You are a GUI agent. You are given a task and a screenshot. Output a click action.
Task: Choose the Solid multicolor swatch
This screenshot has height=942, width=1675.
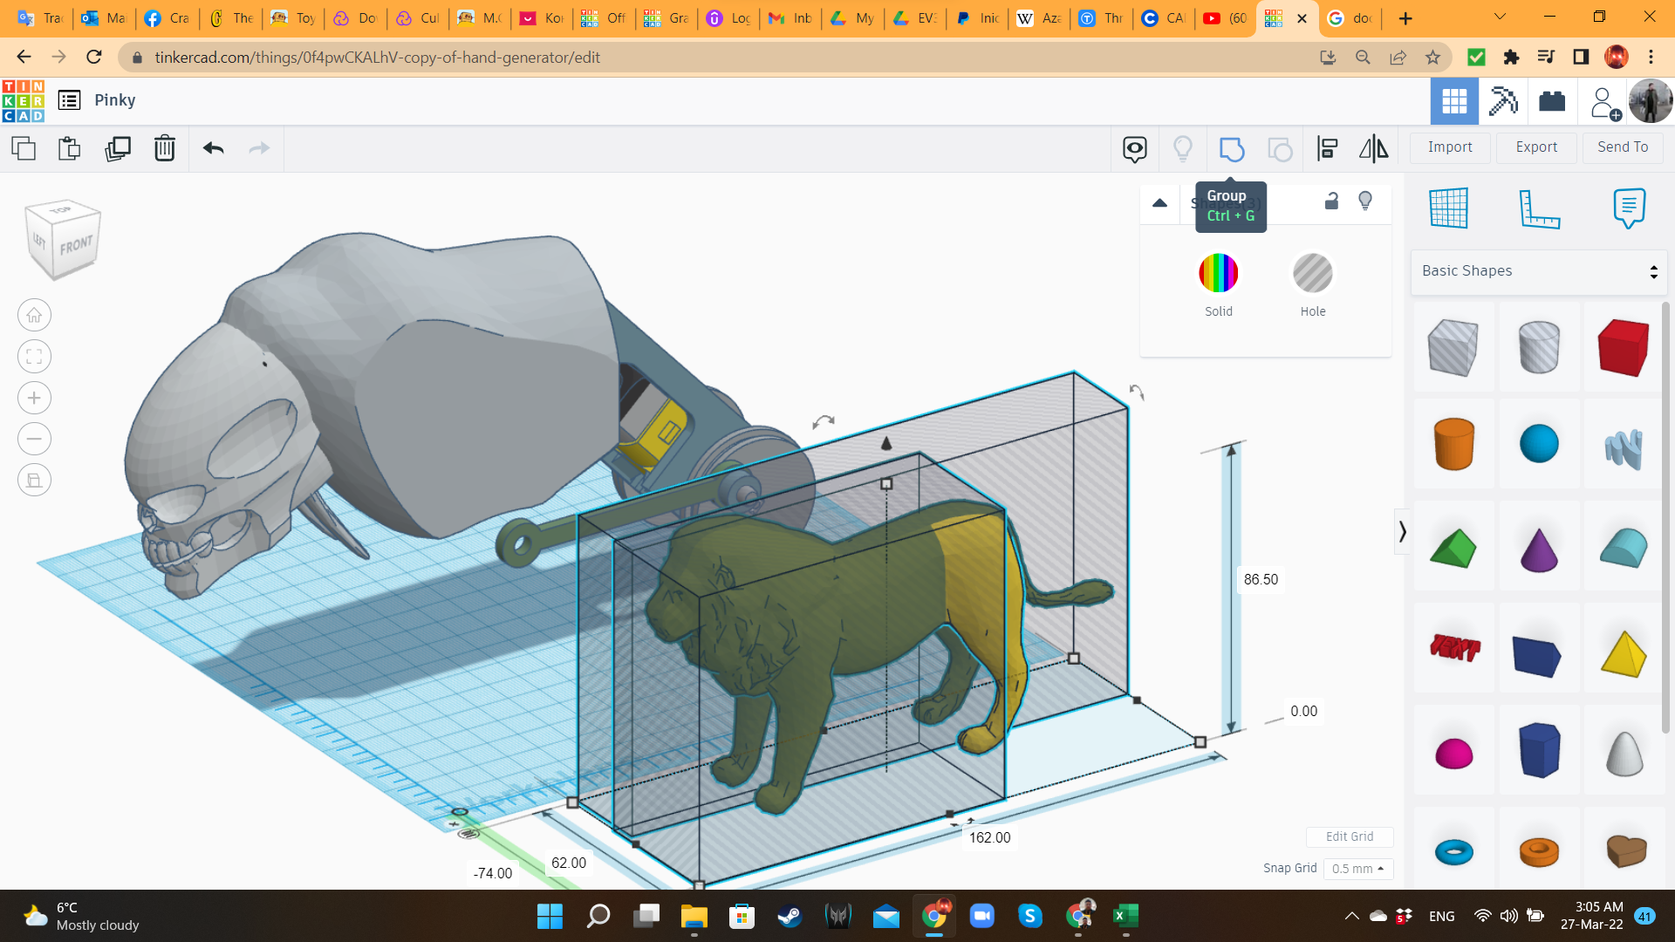tap(1218, 274)
